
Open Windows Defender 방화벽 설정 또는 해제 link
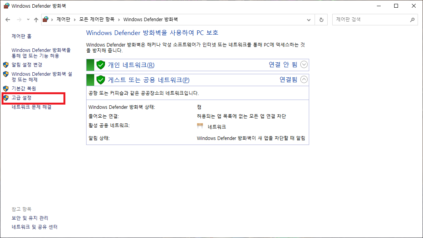[42, 77]
